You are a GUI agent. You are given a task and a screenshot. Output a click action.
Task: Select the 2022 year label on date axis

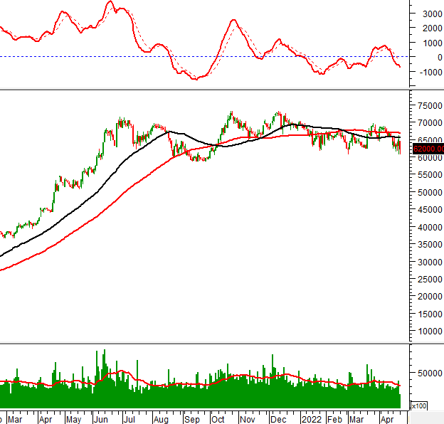point(310,419)
